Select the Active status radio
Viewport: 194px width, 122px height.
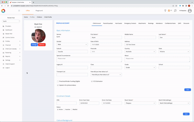(58, 109)
